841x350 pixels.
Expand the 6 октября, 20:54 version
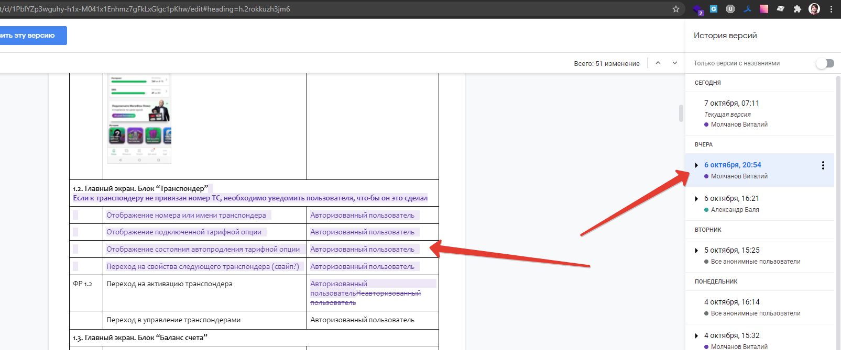click(x=696, y=165)
